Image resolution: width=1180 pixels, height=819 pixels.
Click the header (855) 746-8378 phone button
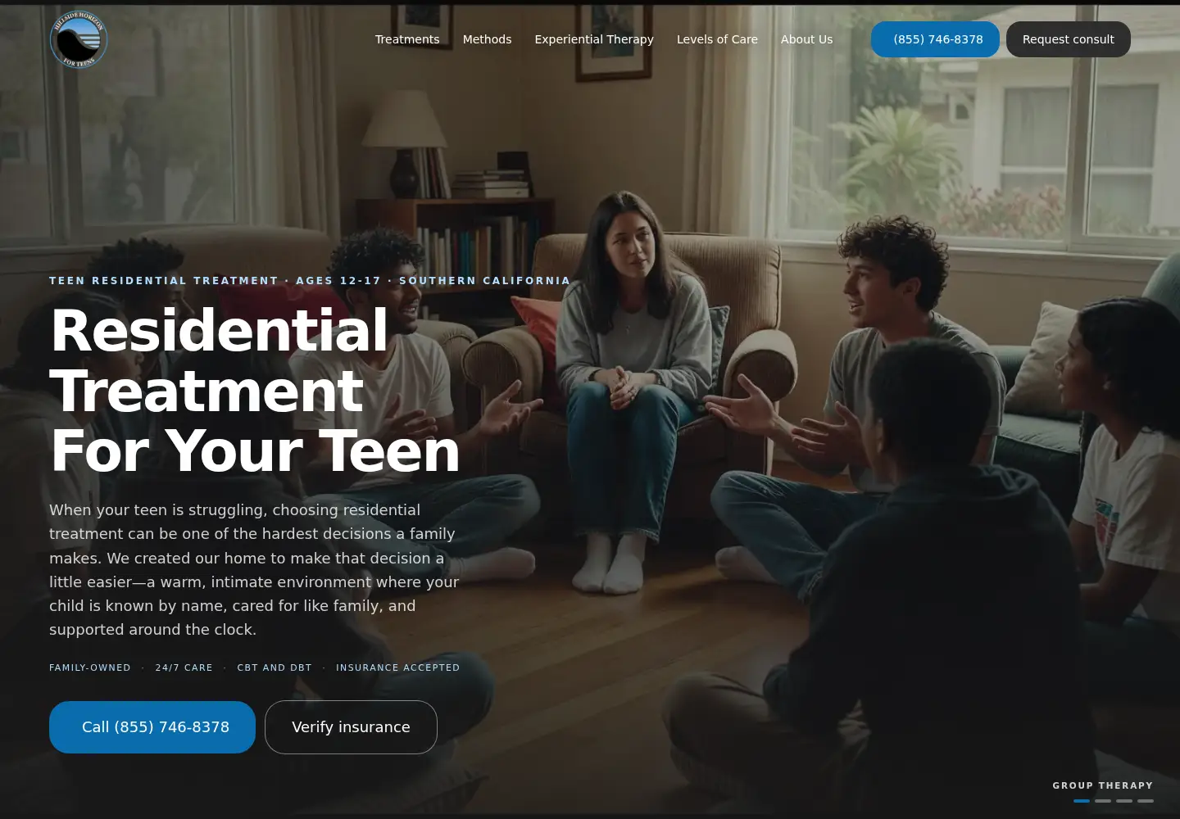(935, 39)
